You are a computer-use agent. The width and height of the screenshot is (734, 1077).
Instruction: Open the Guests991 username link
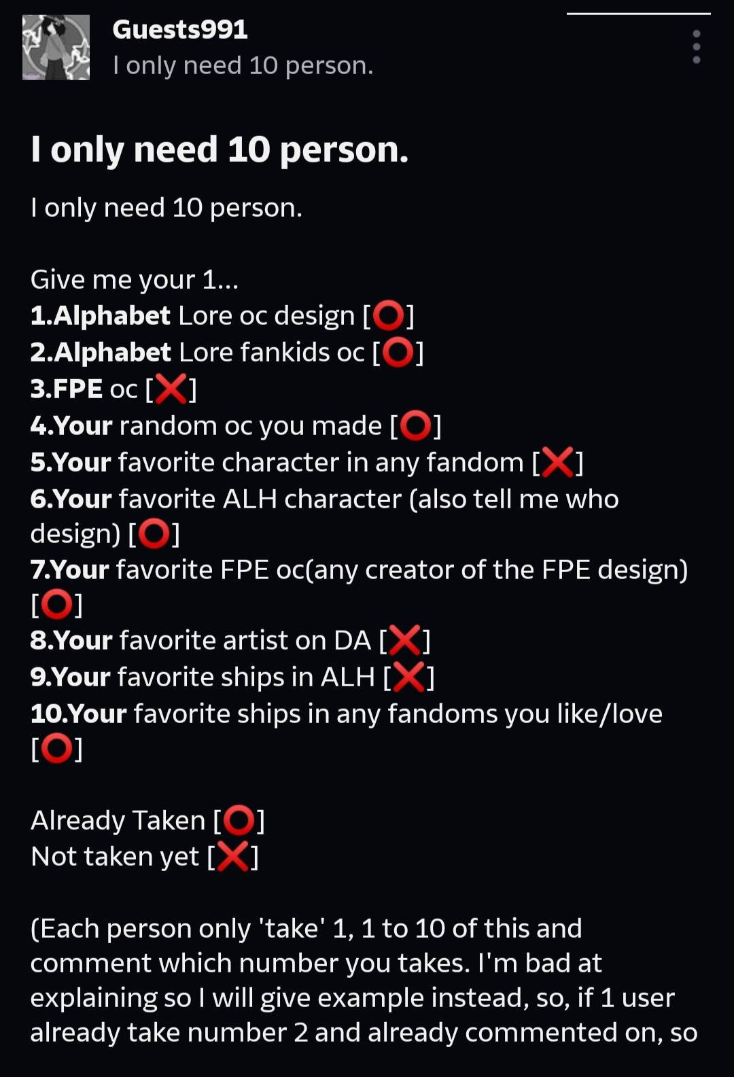180,29
